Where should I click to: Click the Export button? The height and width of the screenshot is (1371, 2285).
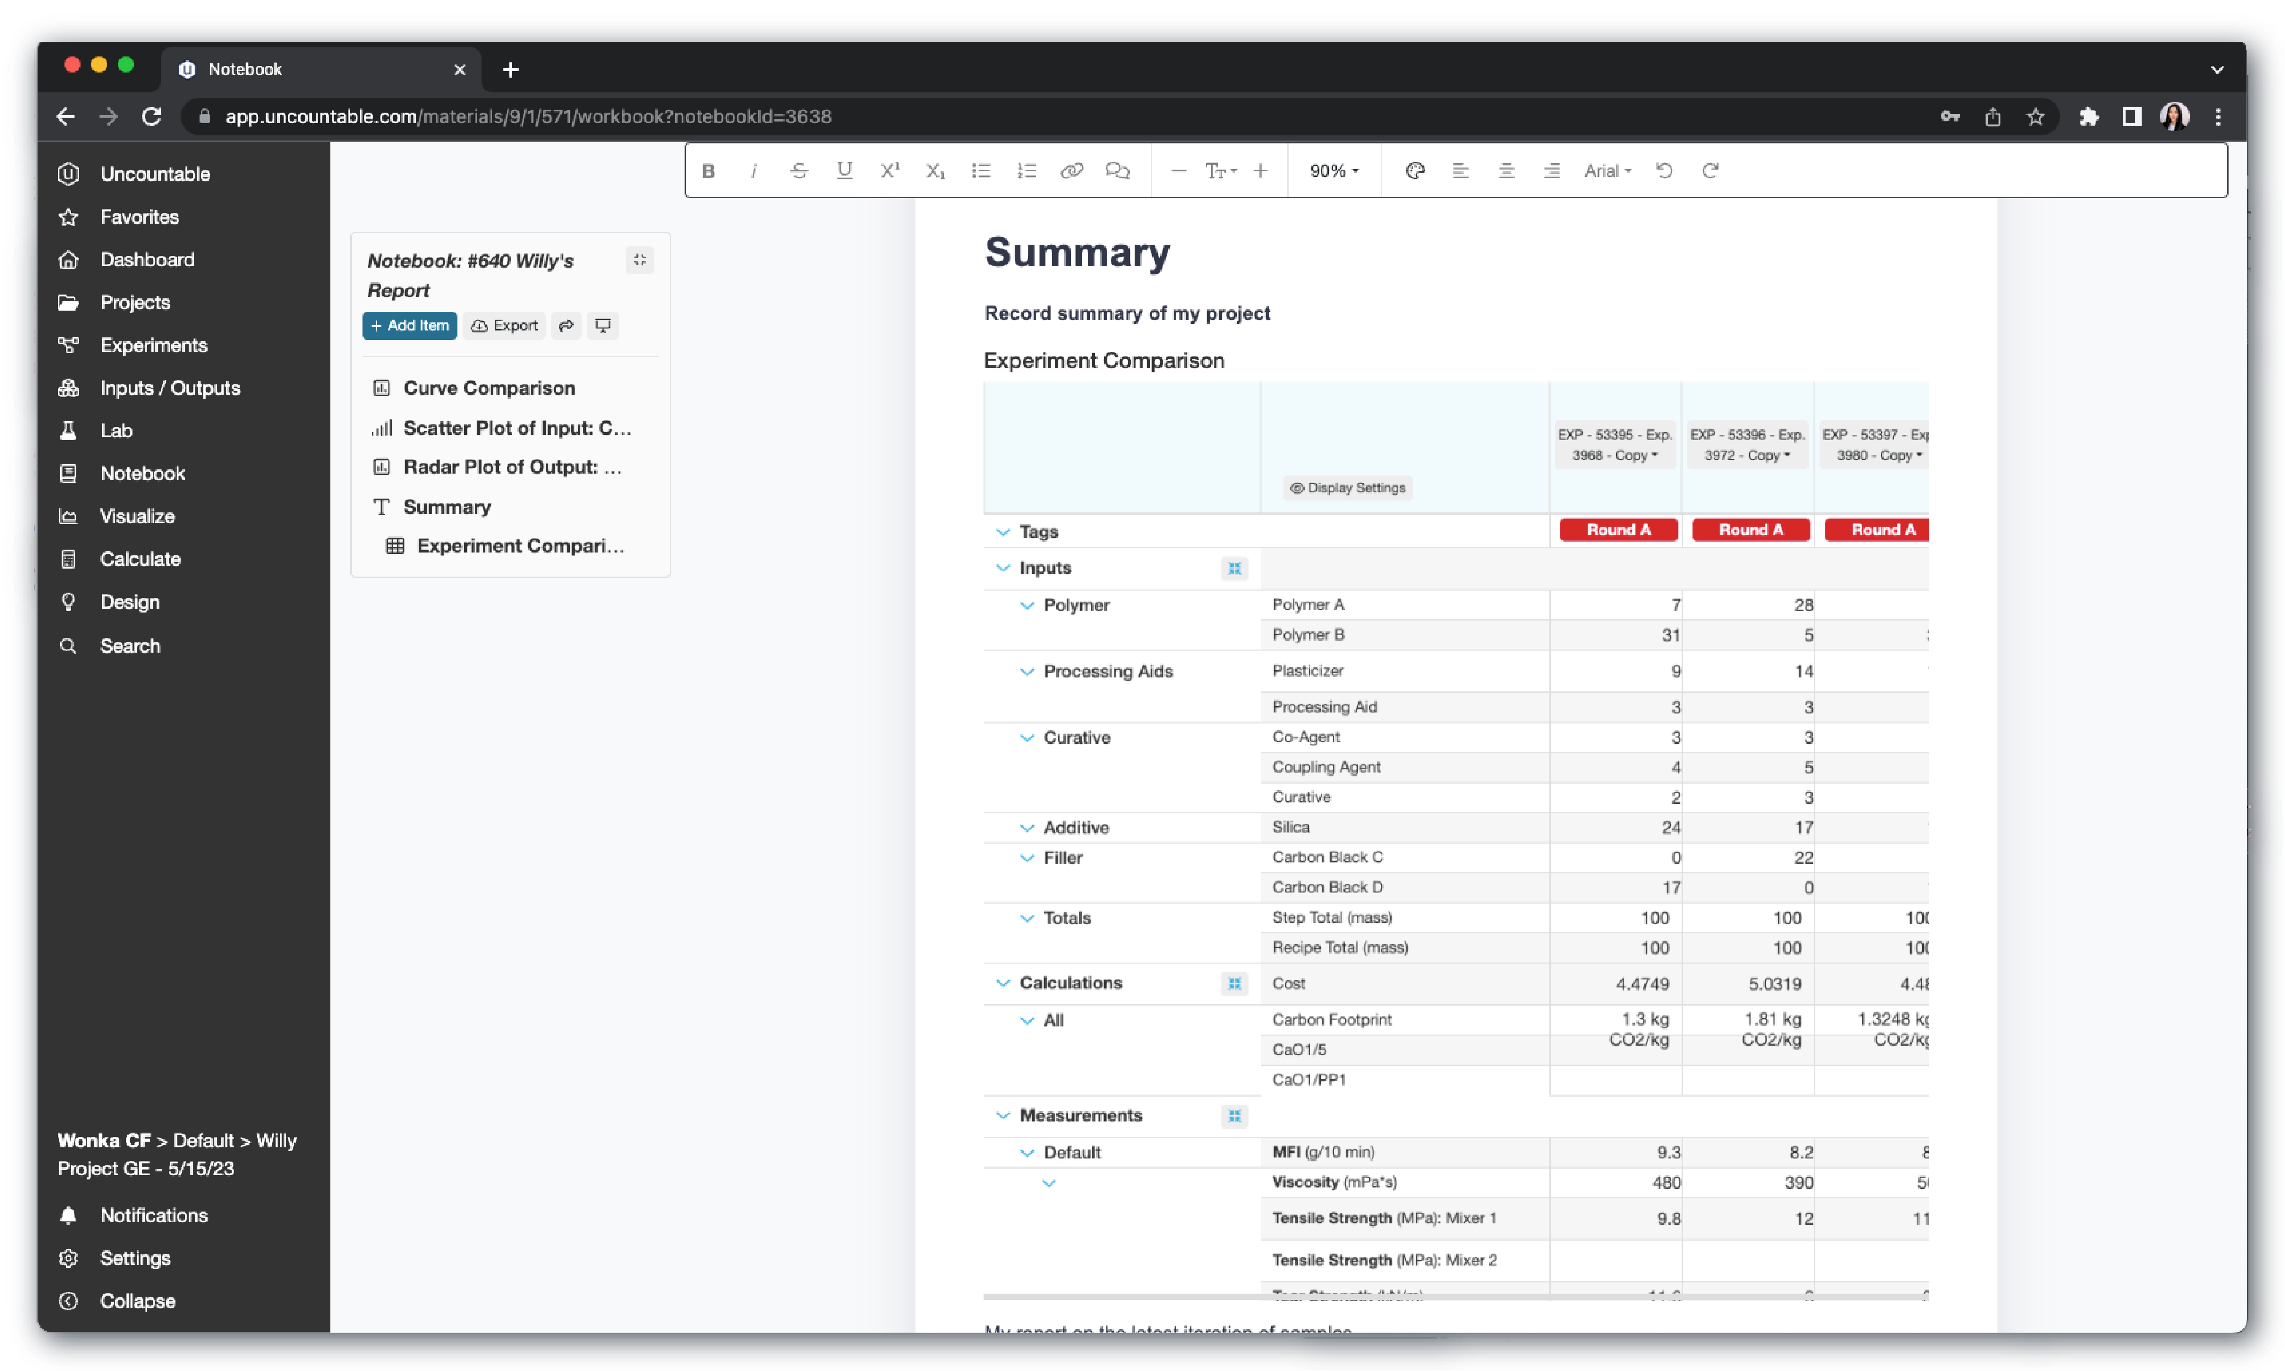(504, 325)
